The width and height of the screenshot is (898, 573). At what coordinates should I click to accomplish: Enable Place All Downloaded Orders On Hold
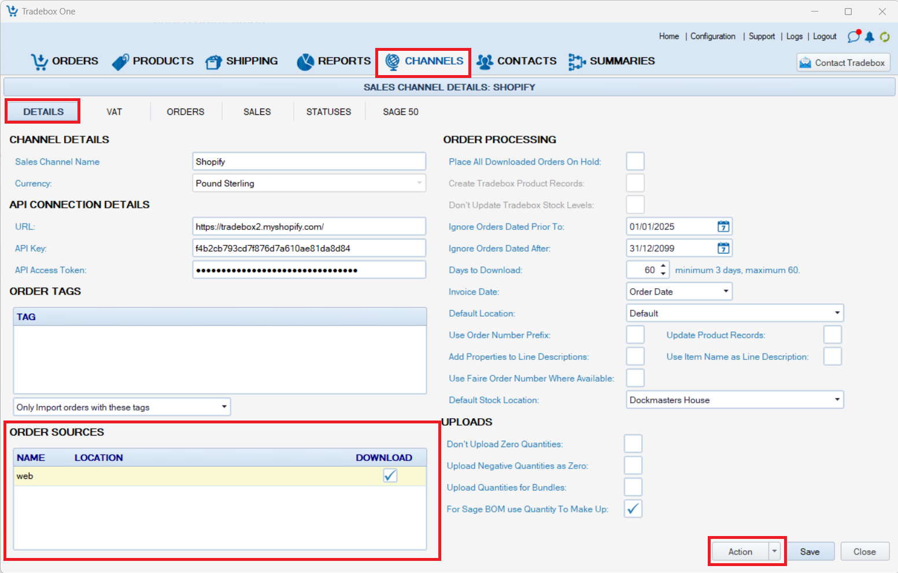point(635,162)
